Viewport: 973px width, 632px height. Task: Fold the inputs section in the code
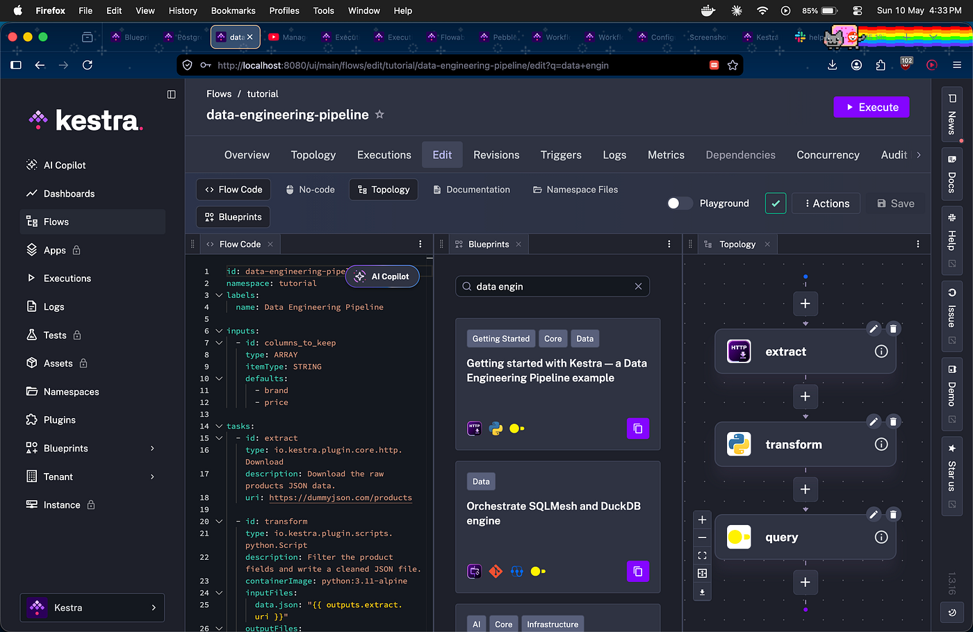coord(219,331)
